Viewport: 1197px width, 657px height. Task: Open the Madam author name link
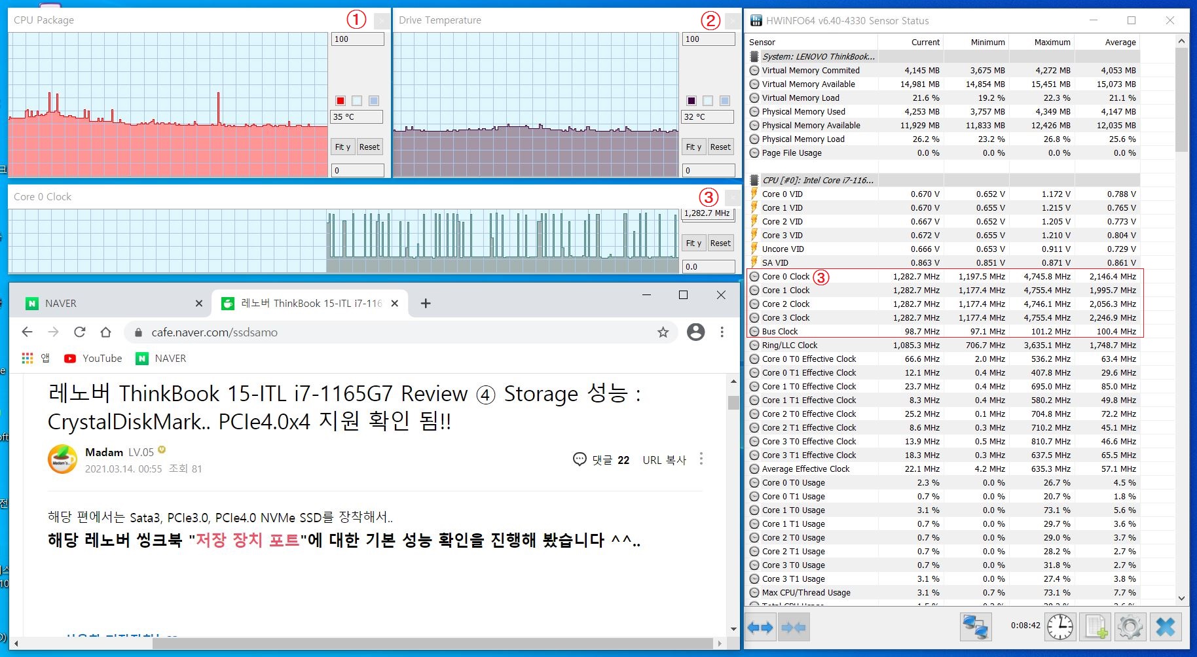[x=104, y=452]
